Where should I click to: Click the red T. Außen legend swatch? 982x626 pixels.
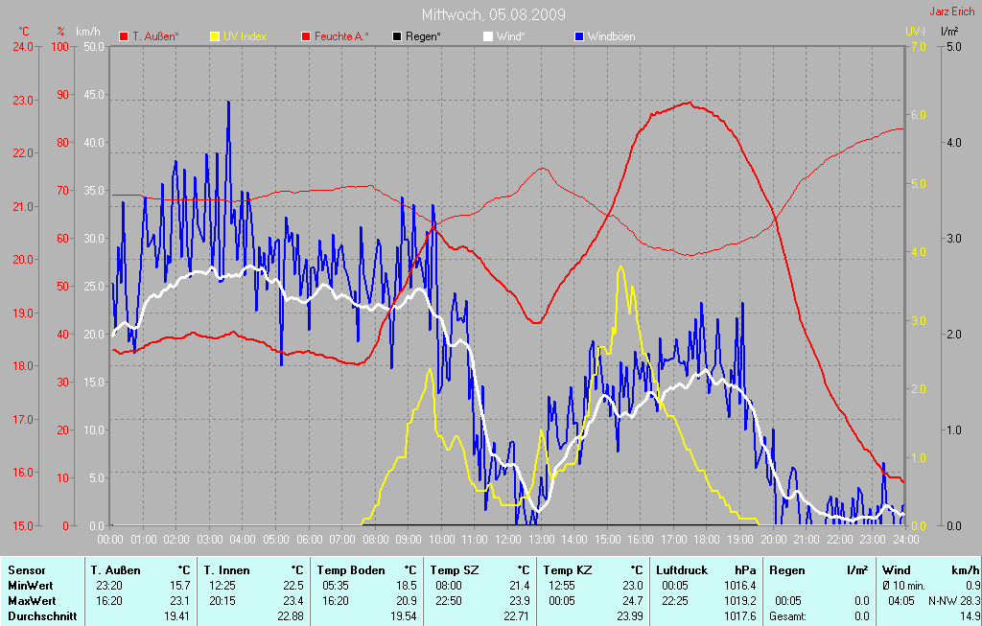(x=124, y=36)
